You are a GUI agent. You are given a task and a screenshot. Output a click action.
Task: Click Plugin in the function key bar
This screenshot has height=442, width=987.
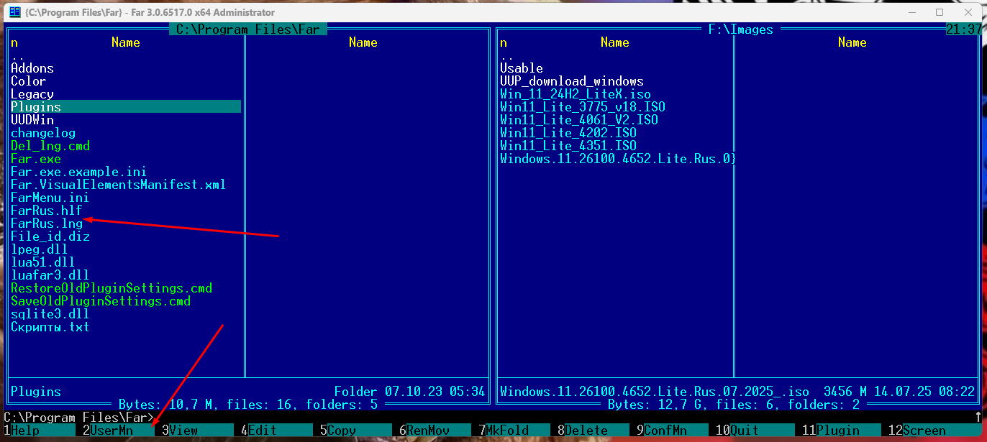pyautogui.click(x=838, y=431)
